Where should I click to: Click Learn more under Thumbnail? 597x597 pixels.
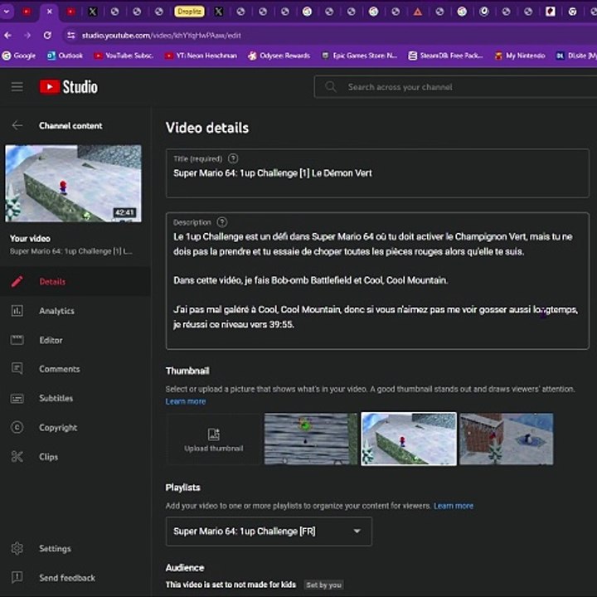point(186,401)
